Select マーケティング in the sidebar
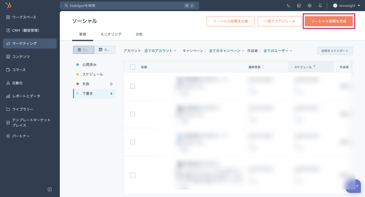This screenshot has height=197, width=365. [x=30, y=43]
